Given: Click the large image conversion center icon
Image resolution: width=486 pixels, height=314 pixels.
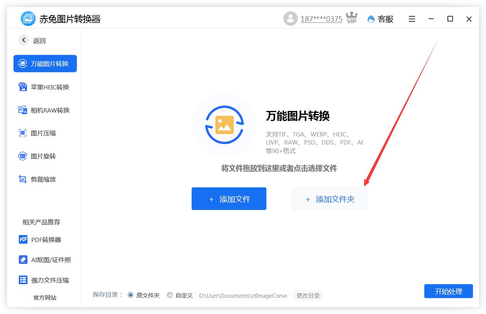Looking at the screenshot, I should (224, 124).
